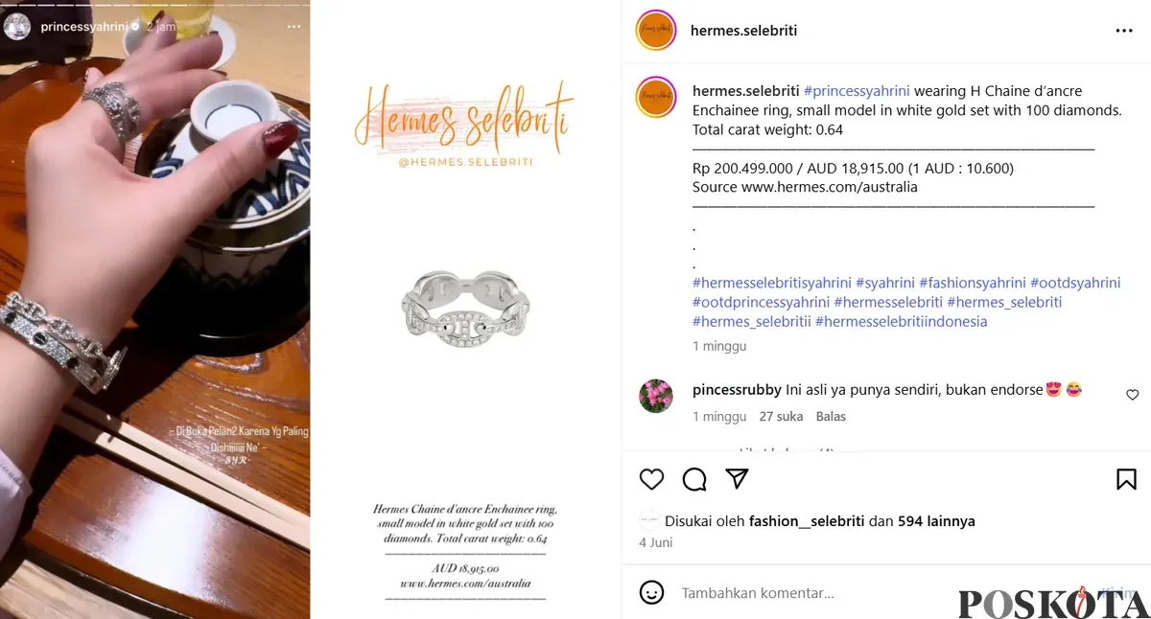View the 27 suka likes on comment
This screenshot has height=619, width=1151.
(781, 417)
